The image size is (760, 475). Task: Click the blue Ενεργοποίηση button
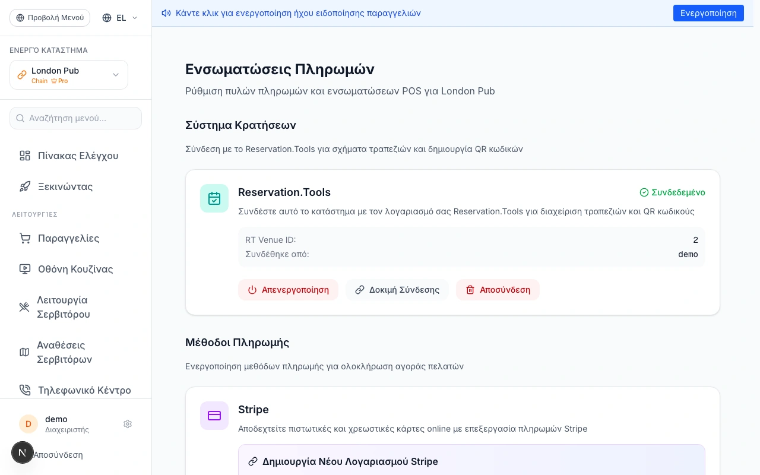(x=708, y=13)
